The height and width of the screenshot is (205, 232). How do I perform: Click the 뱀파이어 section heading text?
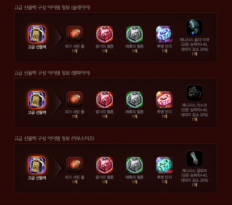[x=52, y=73]
